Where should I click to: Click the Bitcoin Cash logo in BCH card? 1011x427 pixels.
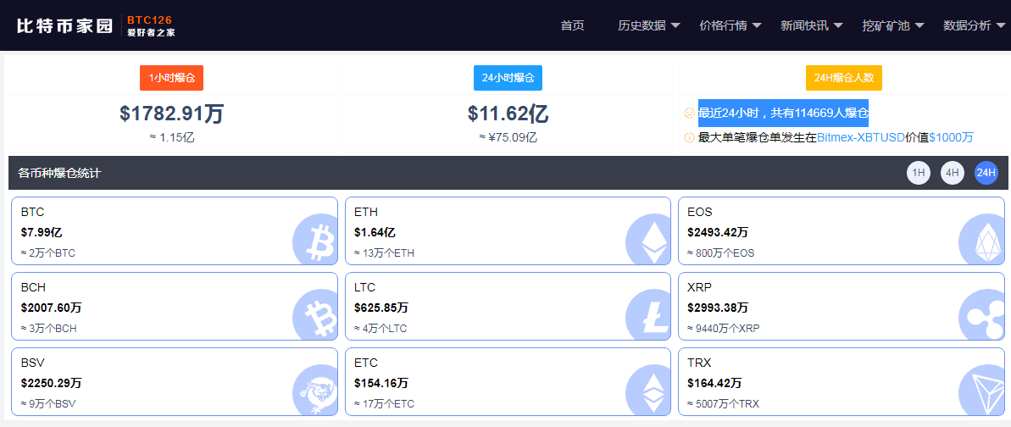tap(314, 315)
